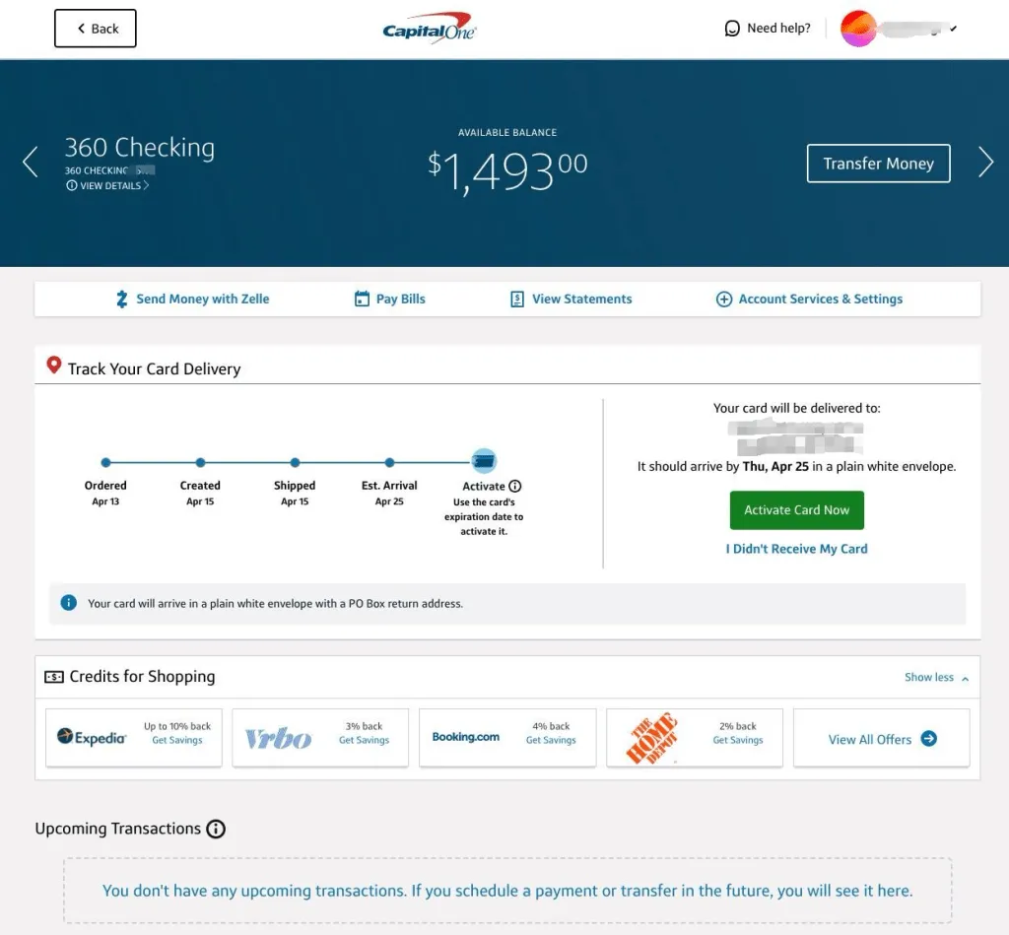Click the Activate step info icon
The width and height of the screenshot is (1009, 935).
(515, 486)
